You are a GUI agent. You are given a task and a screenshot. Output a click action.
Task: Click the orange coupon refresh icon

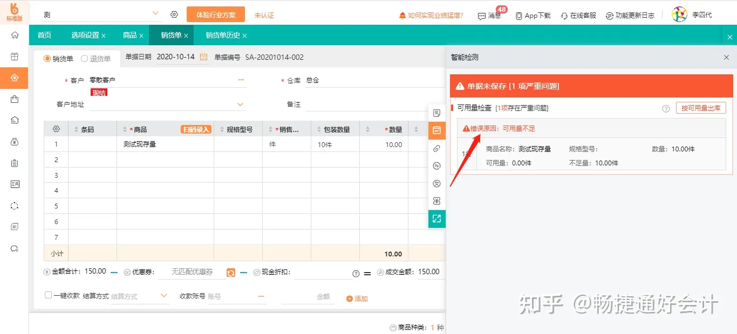click(x=231, y=273)
